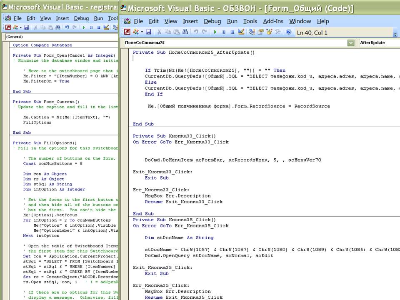Image resolution: width=400 pixels, height=300 pixels.
Task: Click Undo icon in left registra window
Action: (x=67, y=27)
